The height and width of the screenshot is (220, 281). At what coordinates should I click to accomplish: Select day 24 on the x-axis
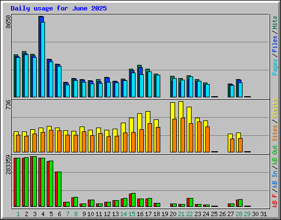(x=206, y=214)
